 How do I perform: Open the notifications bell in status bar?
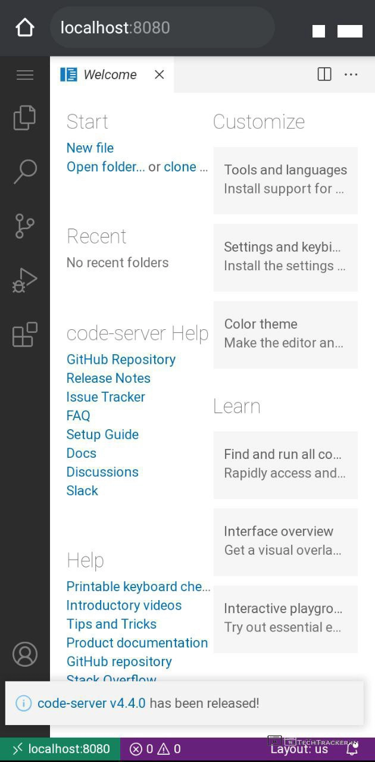tap(352, 749)
